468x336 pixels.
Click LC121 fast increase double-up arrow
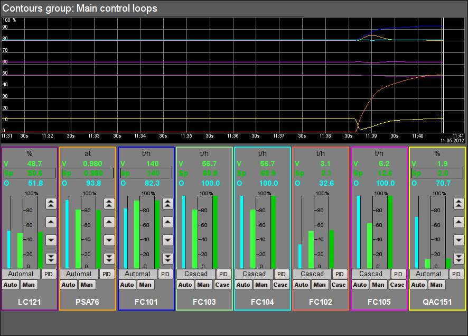pyautogui.click(x=51, y=204)
